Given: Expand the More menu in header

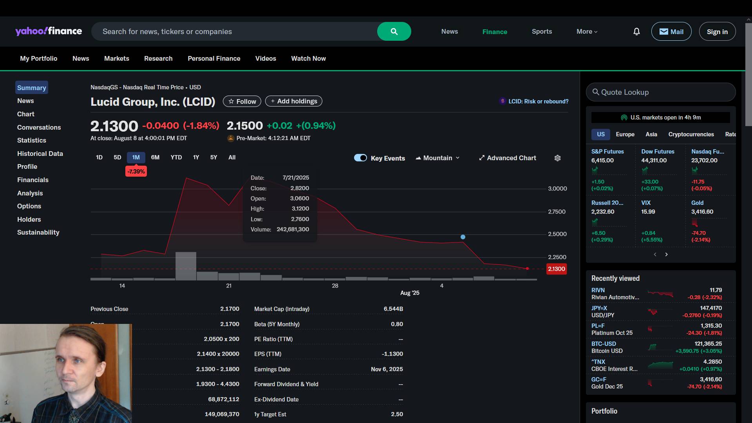Looking at the screenshot, I should [x=587, y=31].
